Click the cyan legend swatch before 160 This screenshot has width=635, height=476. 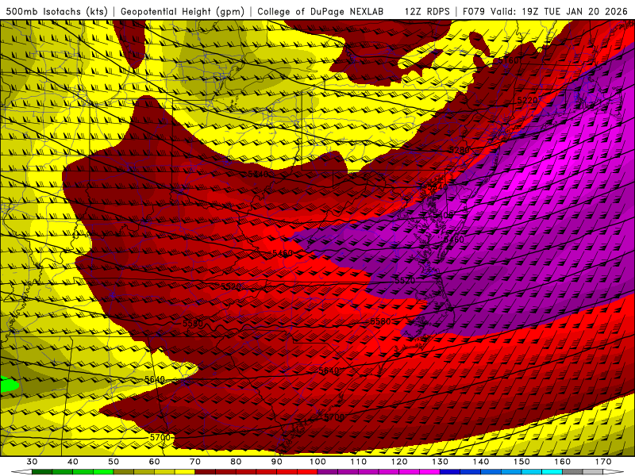click(552, 473)
